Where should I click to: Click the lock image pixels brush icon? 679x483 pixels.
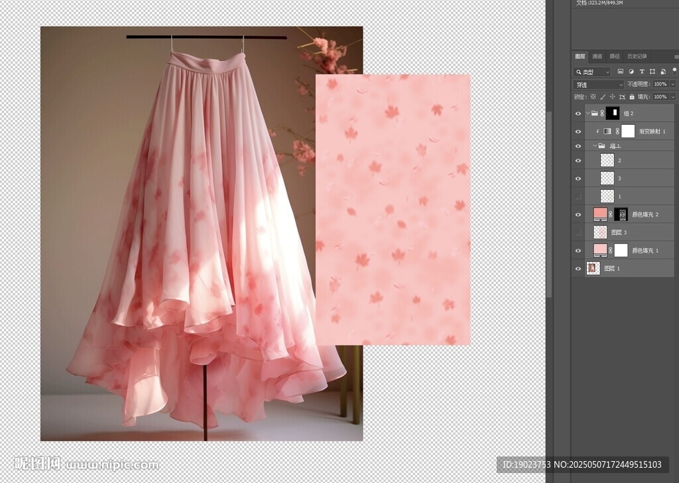click(603, 97)
